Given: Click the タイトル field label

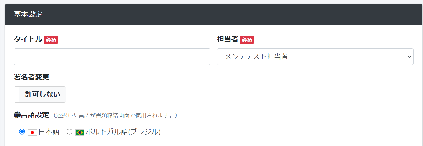Looking at the screenshot, I should [x=28, y=39].
